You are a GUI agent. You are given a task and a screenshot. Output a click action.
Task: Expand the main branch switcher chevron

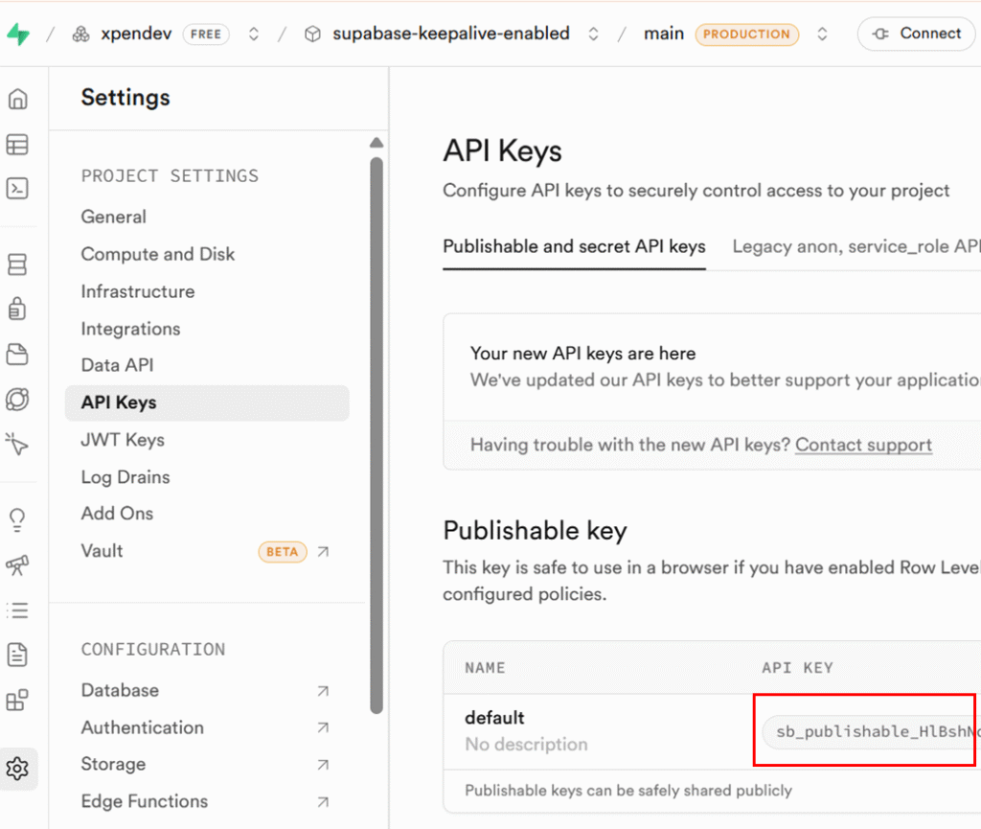point(822,35)
